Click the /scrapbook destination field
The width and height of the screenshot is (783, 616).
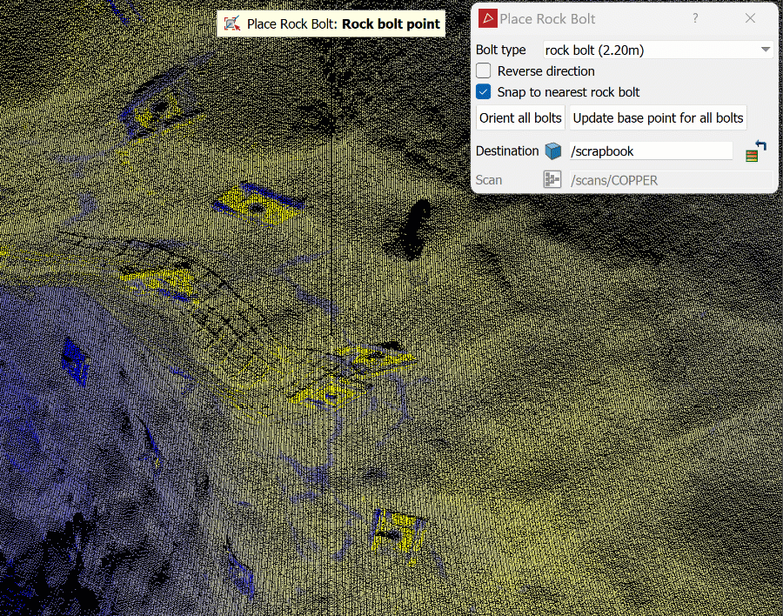coord(650,151)
